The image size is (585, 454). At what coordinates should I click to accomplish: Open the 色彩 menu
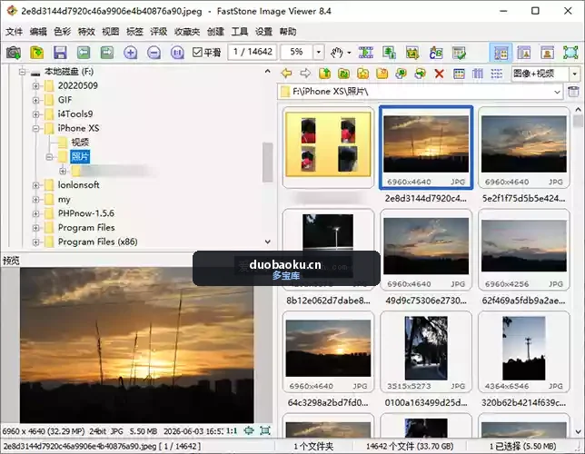coord(63,32)
